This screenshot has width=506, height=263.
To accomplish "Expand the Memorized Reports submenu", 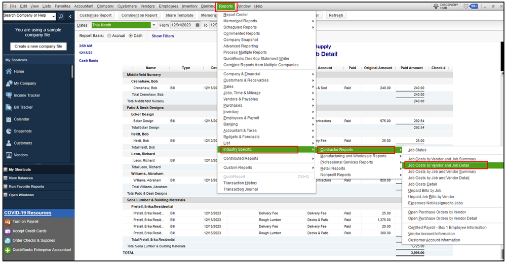I will coord(313,21).
